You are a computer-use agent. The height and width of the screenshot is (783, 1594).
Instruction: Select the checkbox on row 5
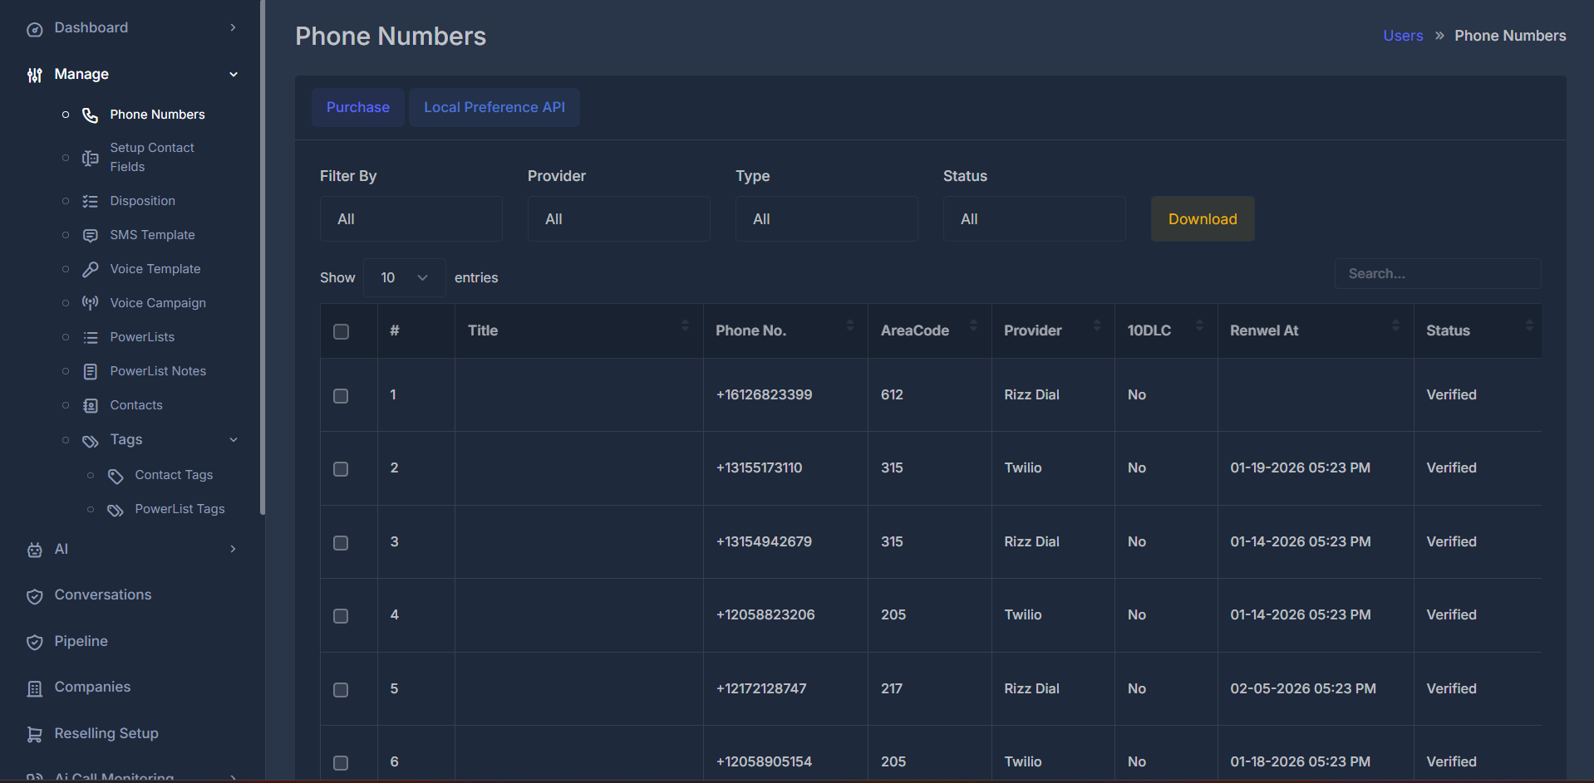[340, 689]
